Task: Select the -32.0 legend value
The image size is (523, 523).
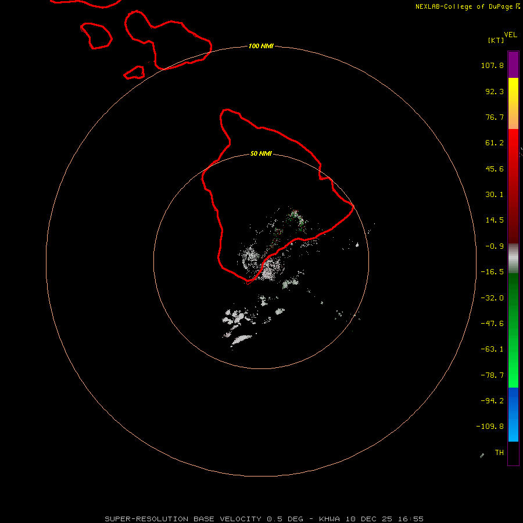Action: (492, 298)
